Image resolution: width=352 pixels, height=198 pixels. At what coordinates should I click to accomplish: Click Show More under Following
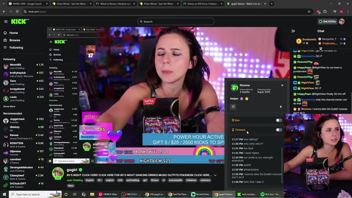[x=9, y=106]
